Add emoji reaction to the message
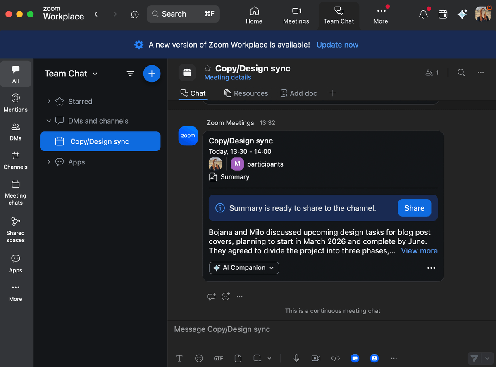Screen dimensions: 496x367 [226, 296]
